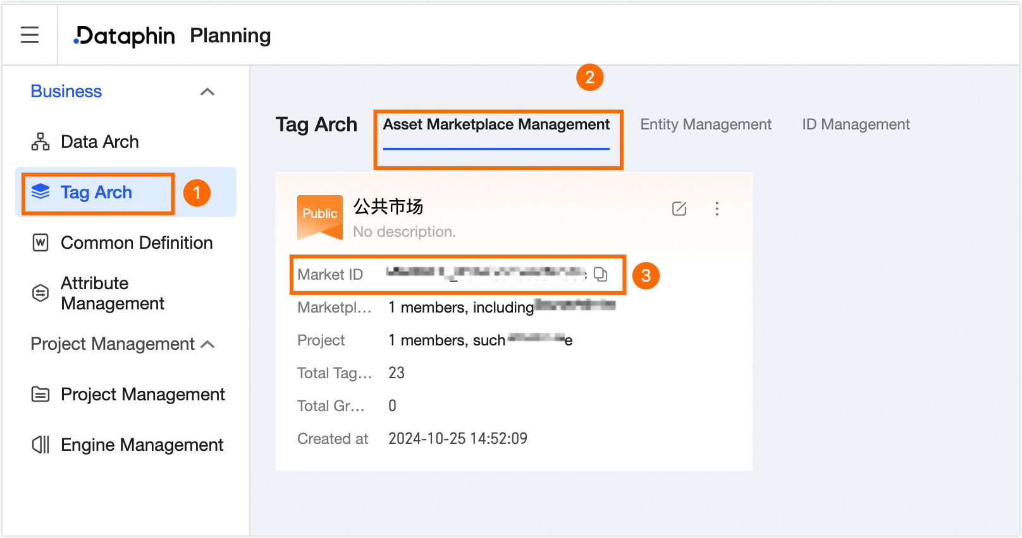This screenshot has width=1022, height=538.
Task: Click the Business section heading
Action: pyautogui.click(x=66, y=92)
